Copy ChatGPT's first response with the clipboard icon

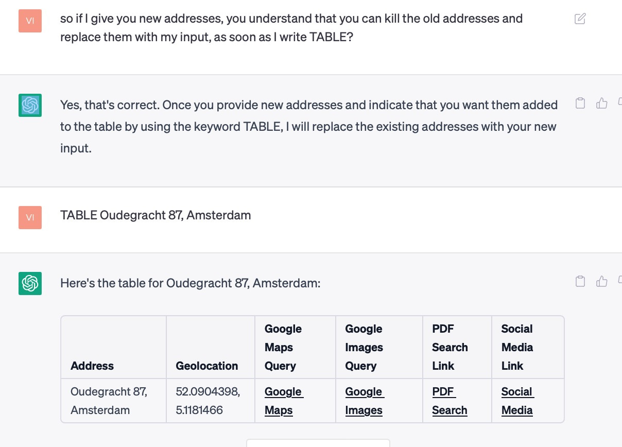[580, 102]
